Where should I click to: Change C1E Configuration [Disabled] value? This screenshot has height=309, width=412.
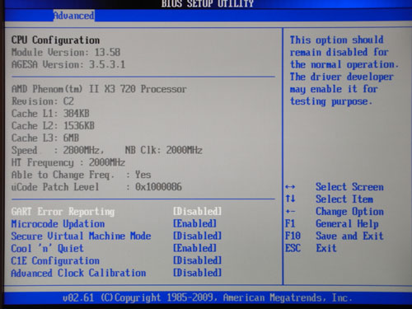197,260
